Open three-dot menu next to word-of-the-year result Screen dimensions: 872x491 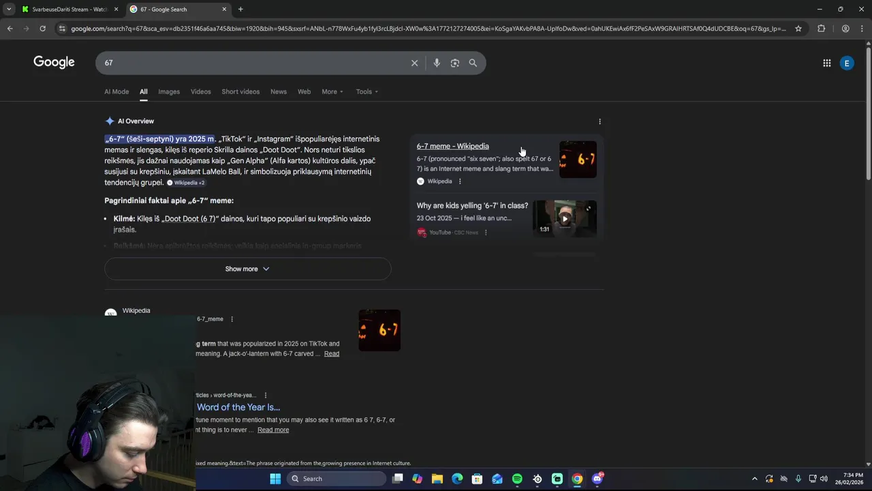(265, 396)
